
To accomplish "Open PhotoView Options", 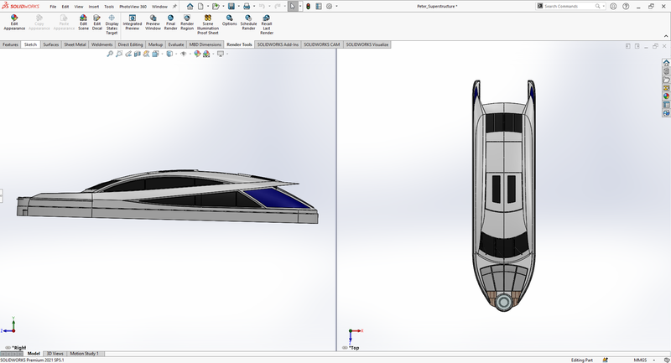I will pos(229,20).
